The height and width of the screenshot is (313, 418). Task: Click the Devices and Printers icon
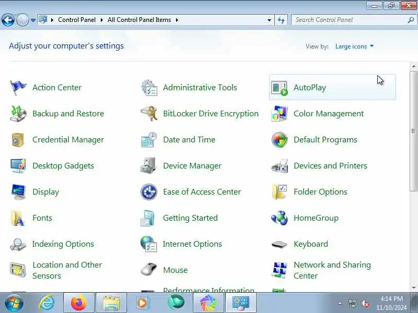(279, 166)
